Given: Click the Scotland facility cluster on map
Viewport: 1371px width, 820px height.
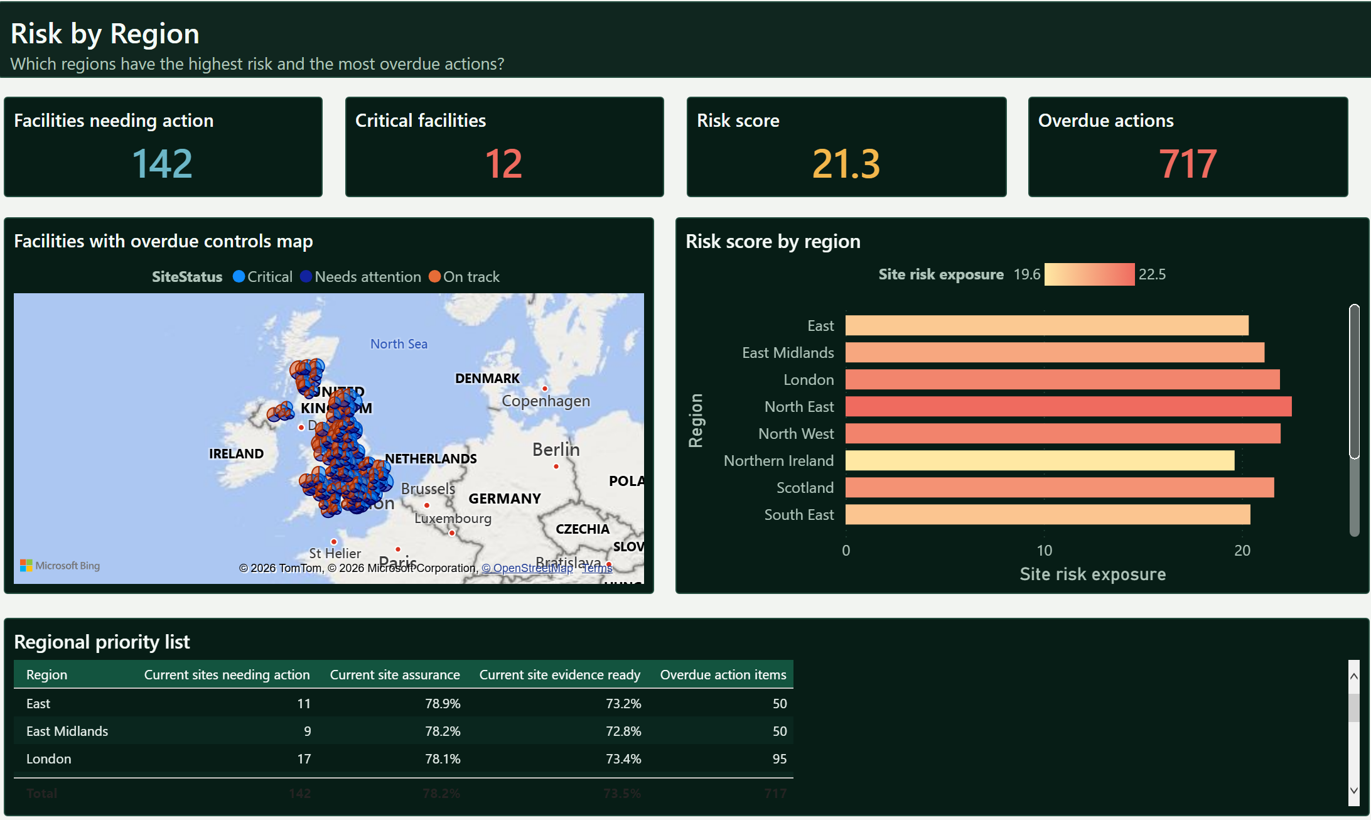Looking at the screenshot, I should pyautogui.click(x=307, y=377).
